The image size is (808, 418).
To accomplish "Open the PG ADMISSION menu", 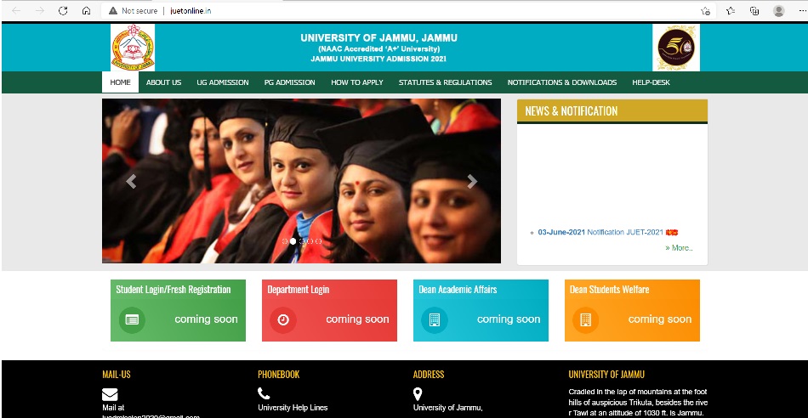I will point(289,82).
